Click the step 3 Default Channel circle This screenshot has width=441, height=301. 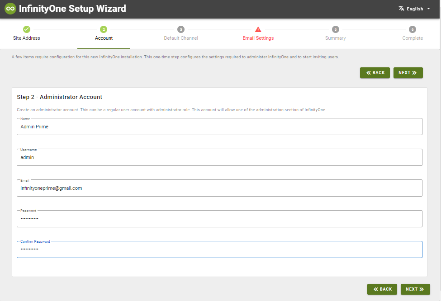tap(181, 29)
